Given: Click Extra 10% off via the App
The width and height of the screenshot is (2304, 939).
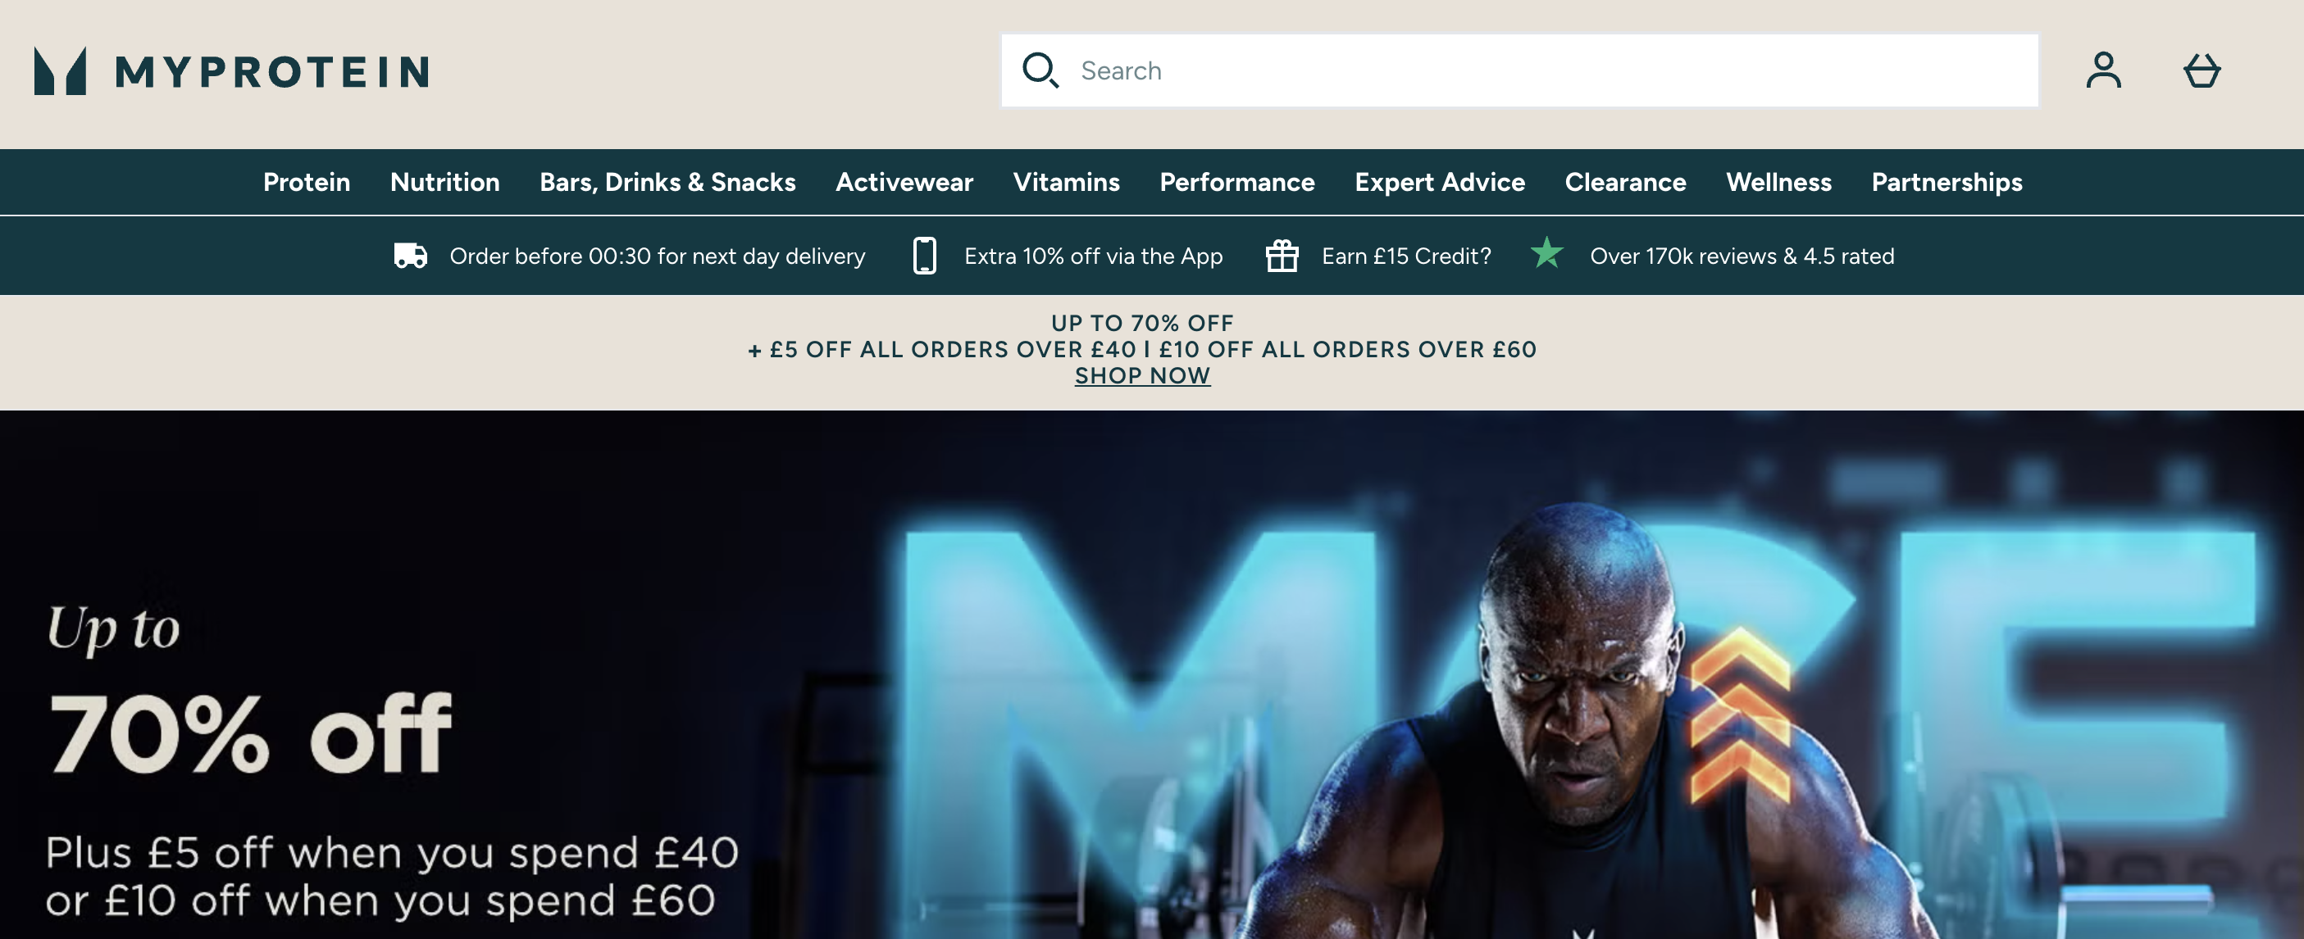Looking at the screenshot, I should (1092, 256).
